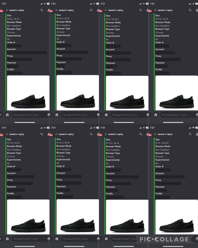
Task: Focus message field under the M 11 / W 12.5 checkout
Action: click(x=130, y=115)
